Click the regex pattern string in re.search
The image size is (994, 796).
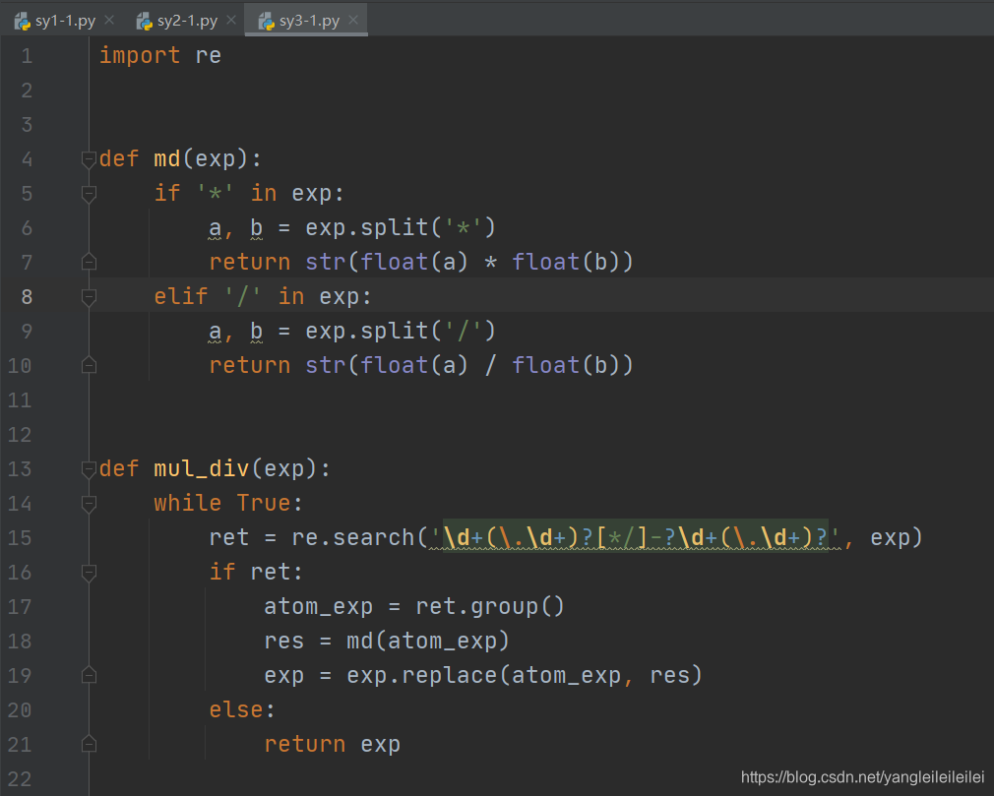pos(636,537)
